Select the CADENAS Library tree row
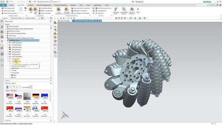222x125 pixels. pos(24,40)
